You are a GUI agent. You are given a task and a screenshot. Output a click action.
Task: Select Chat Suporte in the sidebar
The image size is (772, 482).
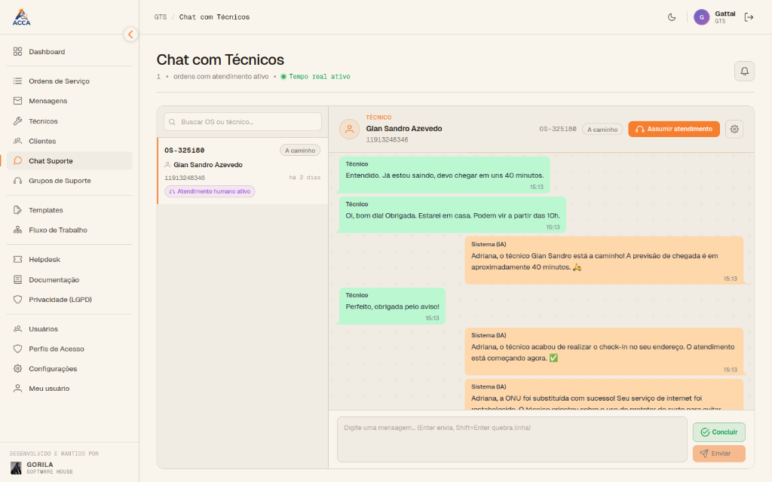(x=69, y=161)
